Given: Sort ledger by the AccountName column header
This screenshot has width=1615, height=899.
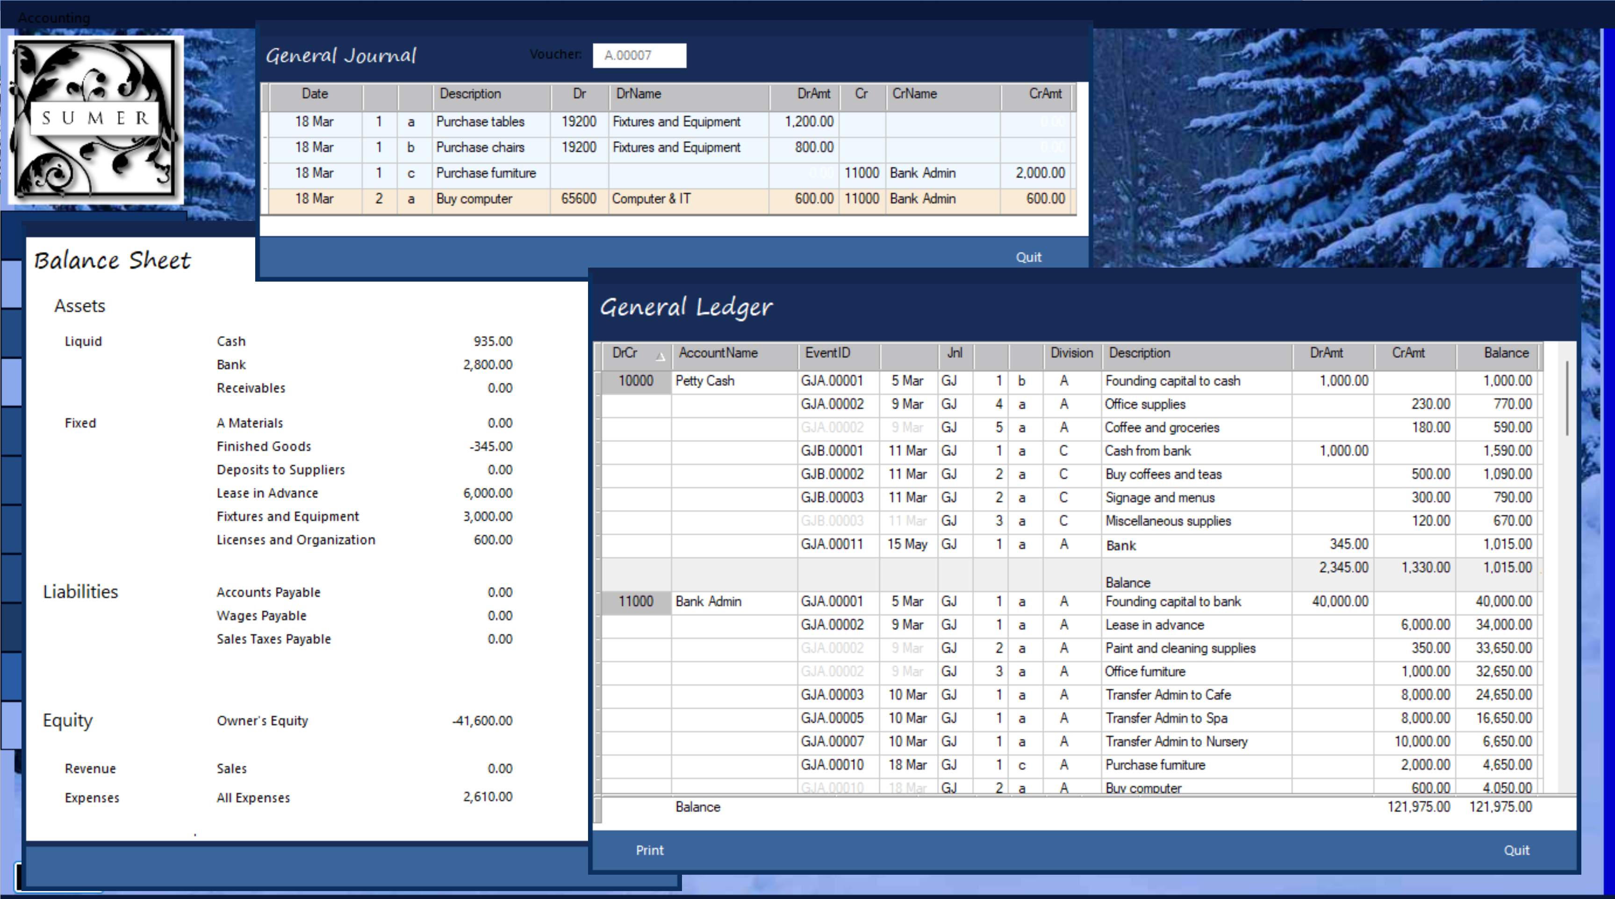Looking at the screenshot, I should pyautogui.click(x=718, y=353).
